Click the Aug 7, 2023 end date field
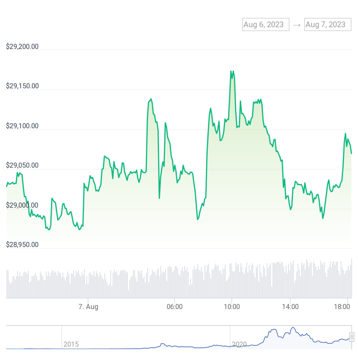Image resolution: width=358 pixels, height=358 pixels. [x=328, y=24]
